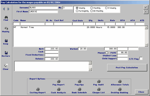The image size is (150, 96).
Task: Select the Weekly pay frequency
Action: (77, 8)
